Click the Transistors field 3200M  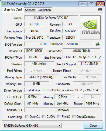(x=70, y=38)
